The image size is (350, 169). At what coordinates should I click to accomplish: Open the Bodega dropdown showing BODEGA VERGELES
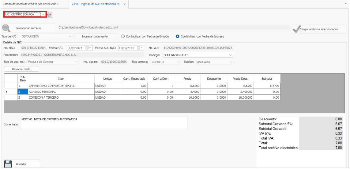(x=230, y=55)
